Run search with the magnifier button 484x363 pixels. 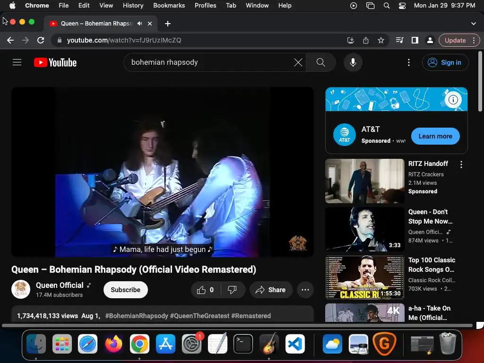pos(321,62)
